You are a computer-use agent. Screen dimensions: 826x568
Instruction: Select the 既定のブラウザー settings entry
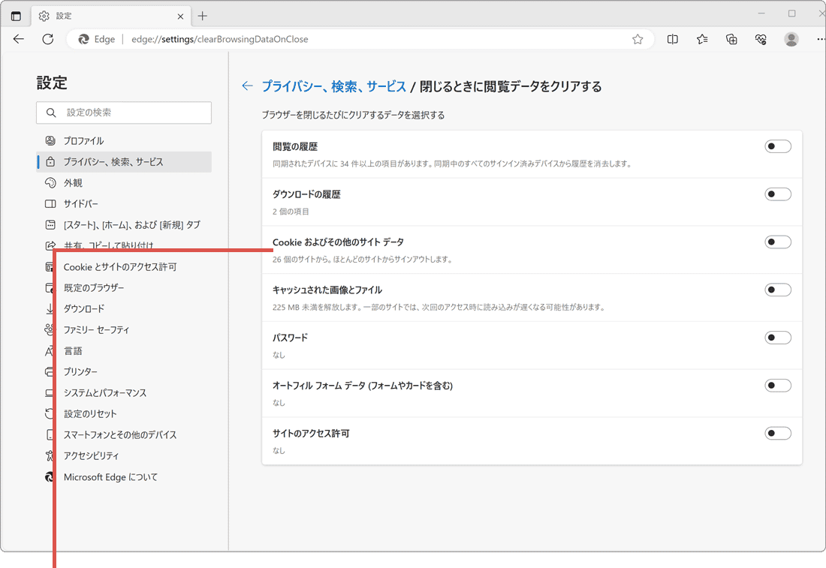tap(95, 287)
